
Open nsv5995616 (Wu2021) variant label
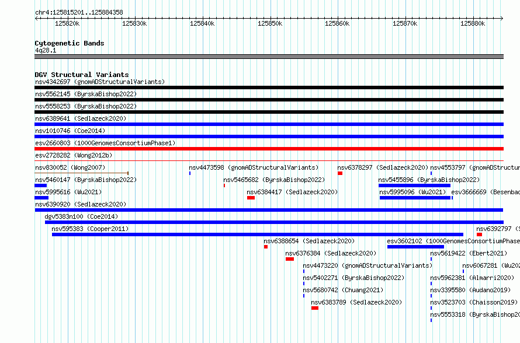[68, 192]
